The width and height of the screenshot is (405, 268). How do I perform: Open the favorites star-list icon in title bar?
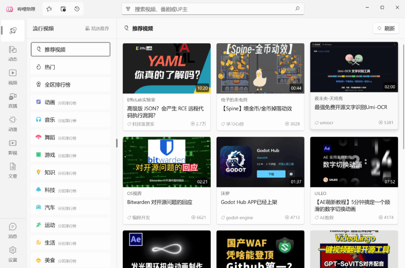[x=49, y=9]
